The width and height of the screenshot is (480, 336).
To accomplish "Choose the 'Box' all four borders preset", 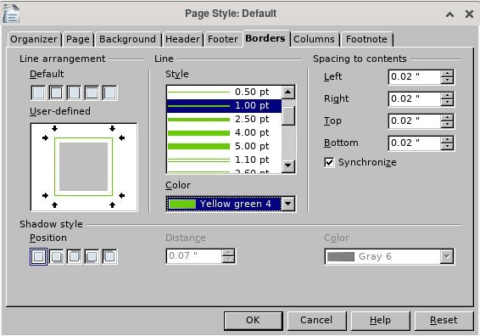I will (x=56, y=92).
